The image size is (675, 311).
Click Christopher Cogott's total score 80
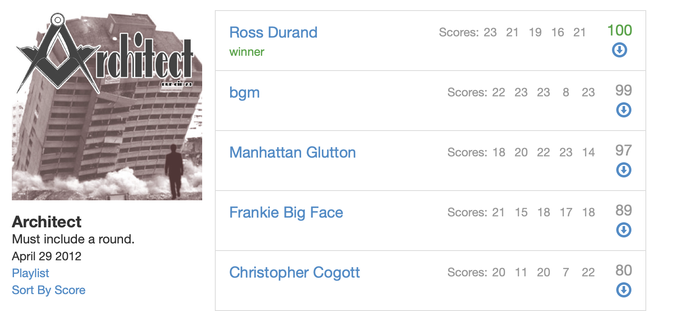click(624, 270)
